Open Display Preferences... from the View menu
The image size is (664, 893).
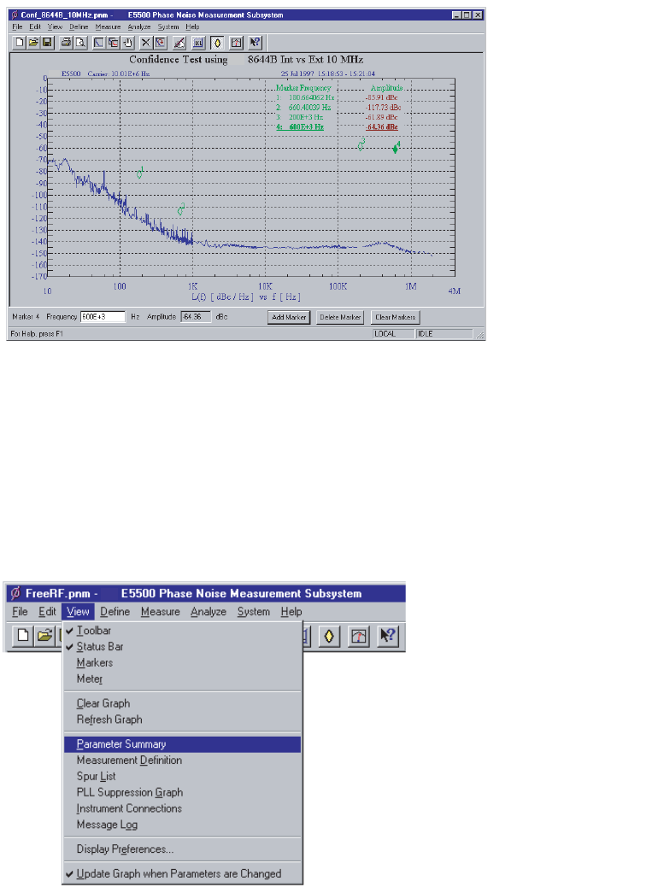(x=182, y=849)
